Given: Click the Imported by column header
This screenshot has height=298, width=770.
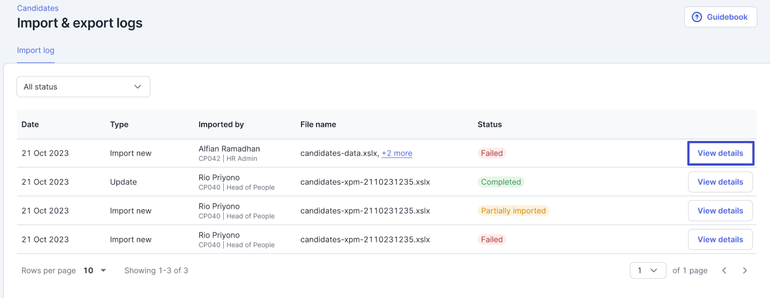Looking at the screenshot, I should pyautogui.click(x=221, y=124).
